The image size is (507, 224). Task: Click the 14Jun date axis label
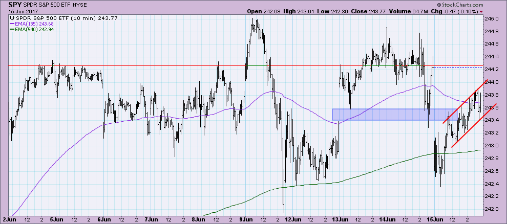pyautogui.click(x=387, y=218)
